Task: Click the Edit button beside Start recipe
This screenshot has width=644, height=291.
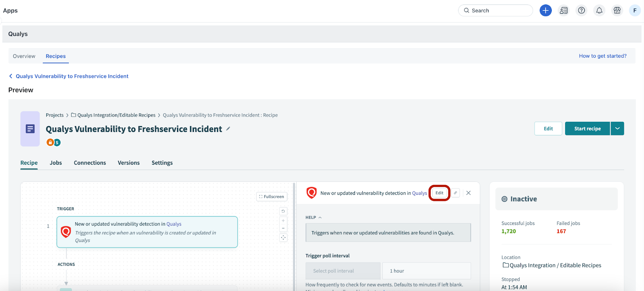Action: coord(548,129)
